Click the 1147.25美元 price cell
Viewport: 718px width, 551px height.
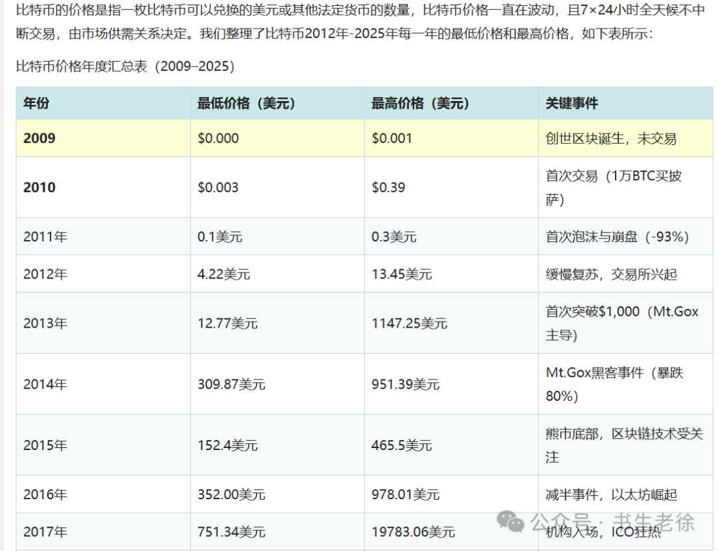pyautogui.click(x=451, y=322)
